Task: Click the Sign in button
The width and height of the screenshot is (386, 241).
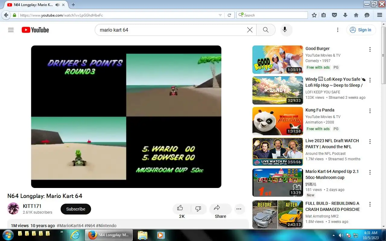Action: [x=361, y=30]
